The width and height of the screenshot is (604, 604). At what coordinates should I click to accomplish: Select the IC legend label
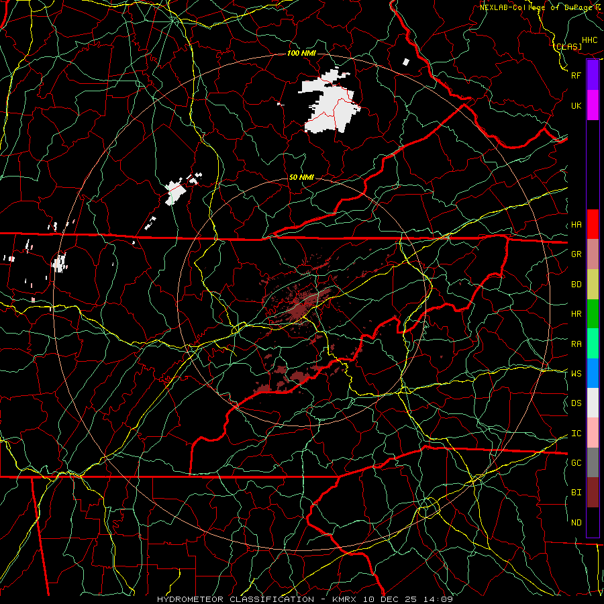(x=576, y=434)
